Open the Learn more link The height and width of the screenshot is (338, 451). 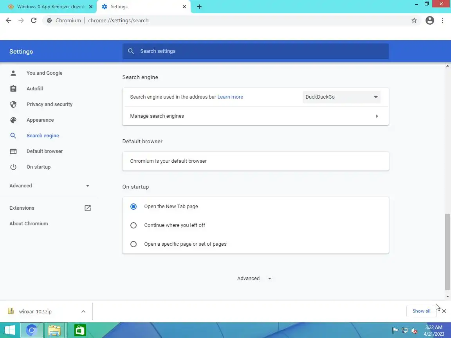click(x=230, y=97)
